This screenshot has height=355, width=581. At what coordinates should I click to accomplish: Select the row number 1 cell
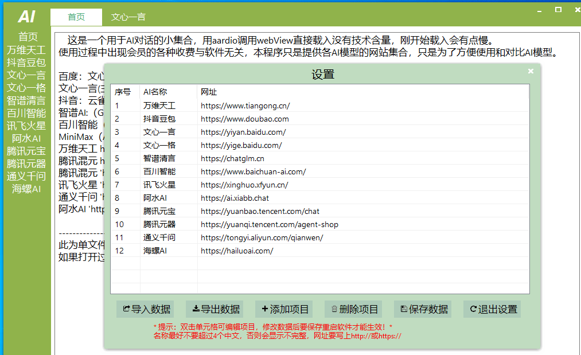point(125,106)
